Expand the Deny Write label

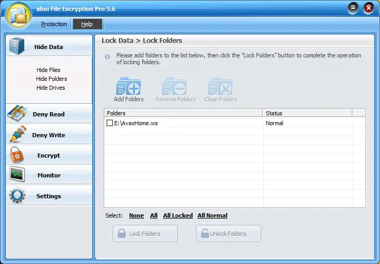coord(48,135)
